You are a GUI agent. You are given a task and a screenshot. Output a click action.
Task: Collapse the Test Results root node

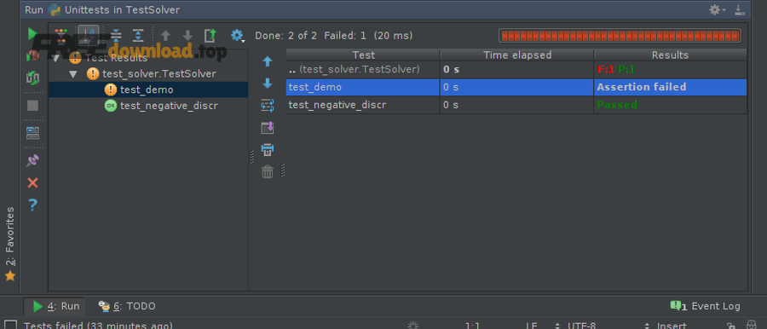(55, 58)
